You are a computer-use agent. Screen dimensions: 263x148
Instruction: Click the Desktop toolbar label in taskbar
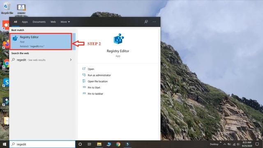(214, 144)
